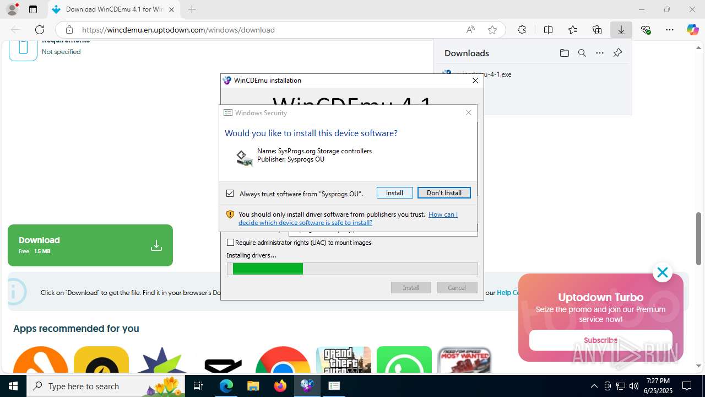
Task: Click Don't Install in Windows Security dialog
Action: (x=444, y=193)
